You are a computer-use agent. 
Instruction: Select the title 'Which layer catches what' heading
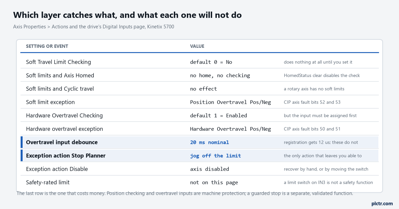tap(127, 15)
